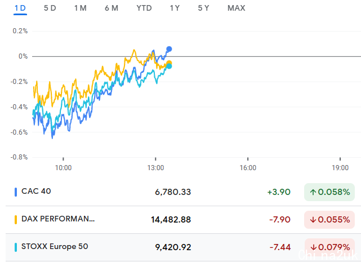Click the -0.8% y-axis label

[19, 157]
